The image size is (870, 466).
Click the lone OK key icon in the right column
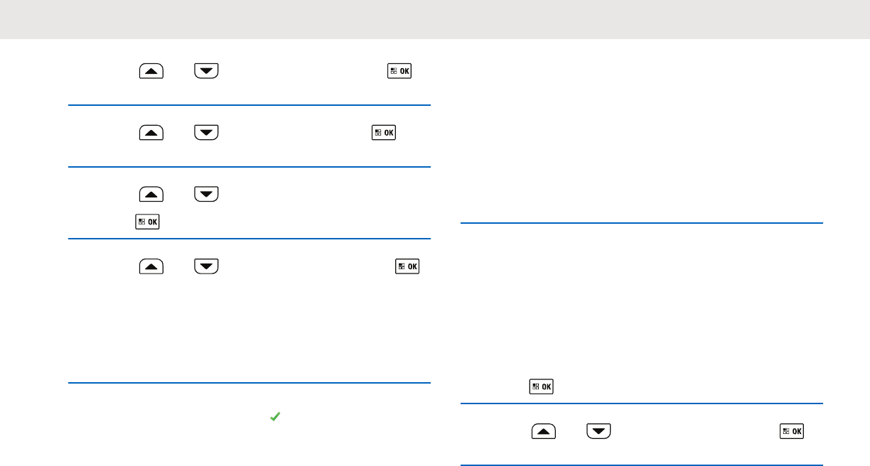pyautogui.click(x=542, y=386)
